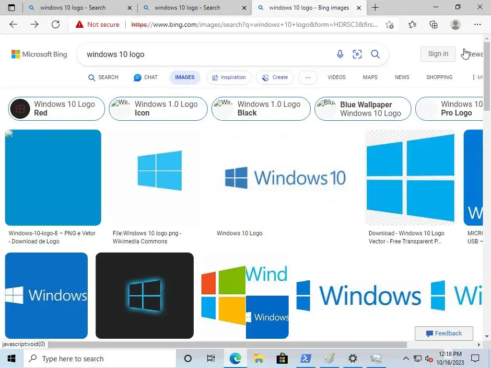The width and height of the screenshot is (491, 368).
Task: Open Settings gear on taskbar
Action: (352, 358)
